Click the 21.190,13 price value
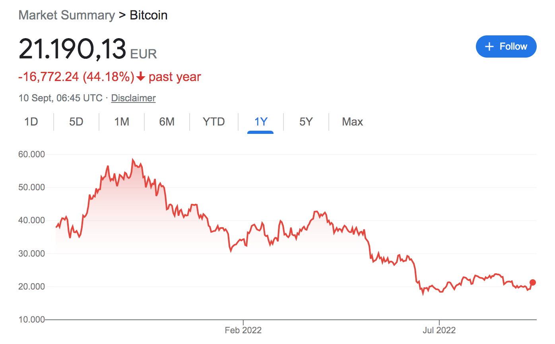 coord(72,49)
